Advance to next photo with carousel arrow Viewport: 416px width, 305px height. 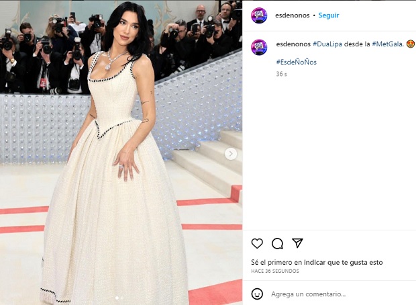click(x=231, y=154)
